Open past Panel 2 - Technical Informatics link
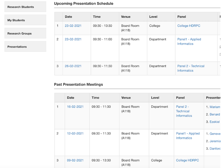Viewport: 221px width, 168px height. tap(184, 111)
